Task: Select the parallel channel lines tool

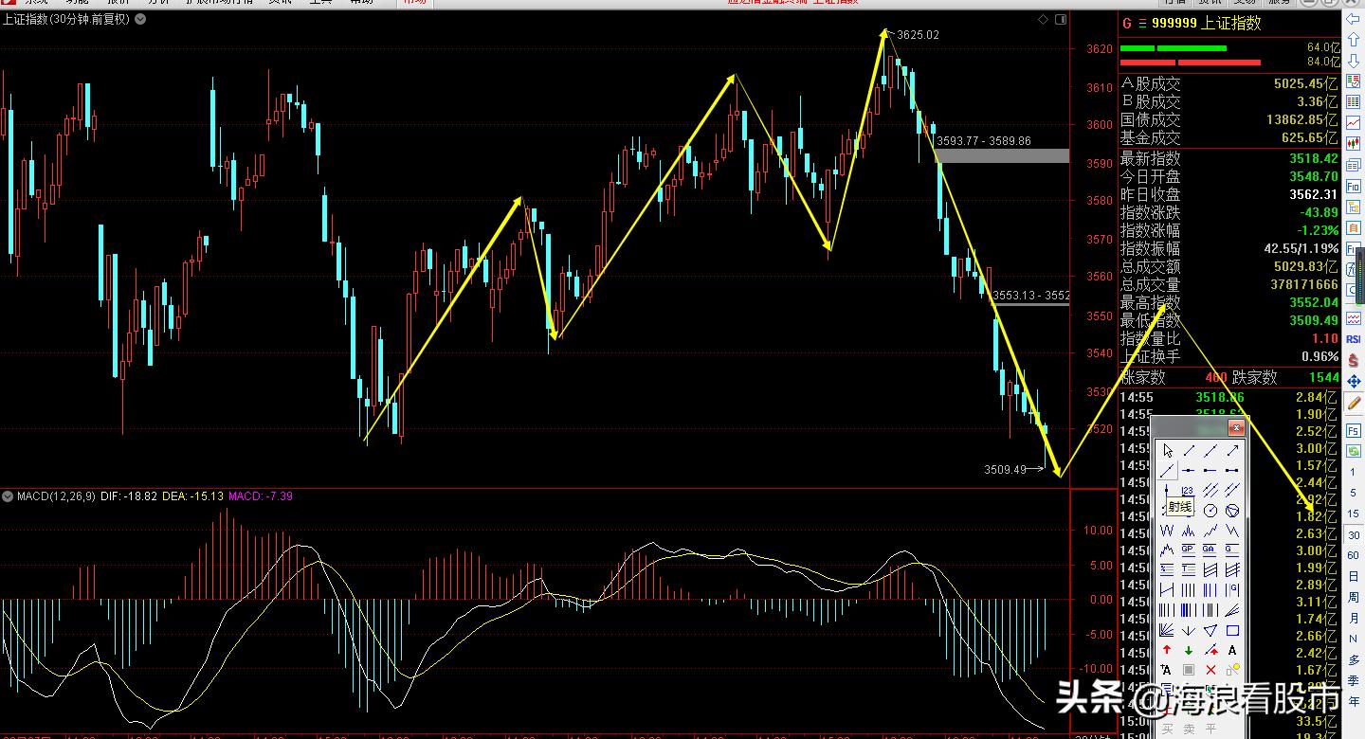Action: click(x=1210, y=491)
